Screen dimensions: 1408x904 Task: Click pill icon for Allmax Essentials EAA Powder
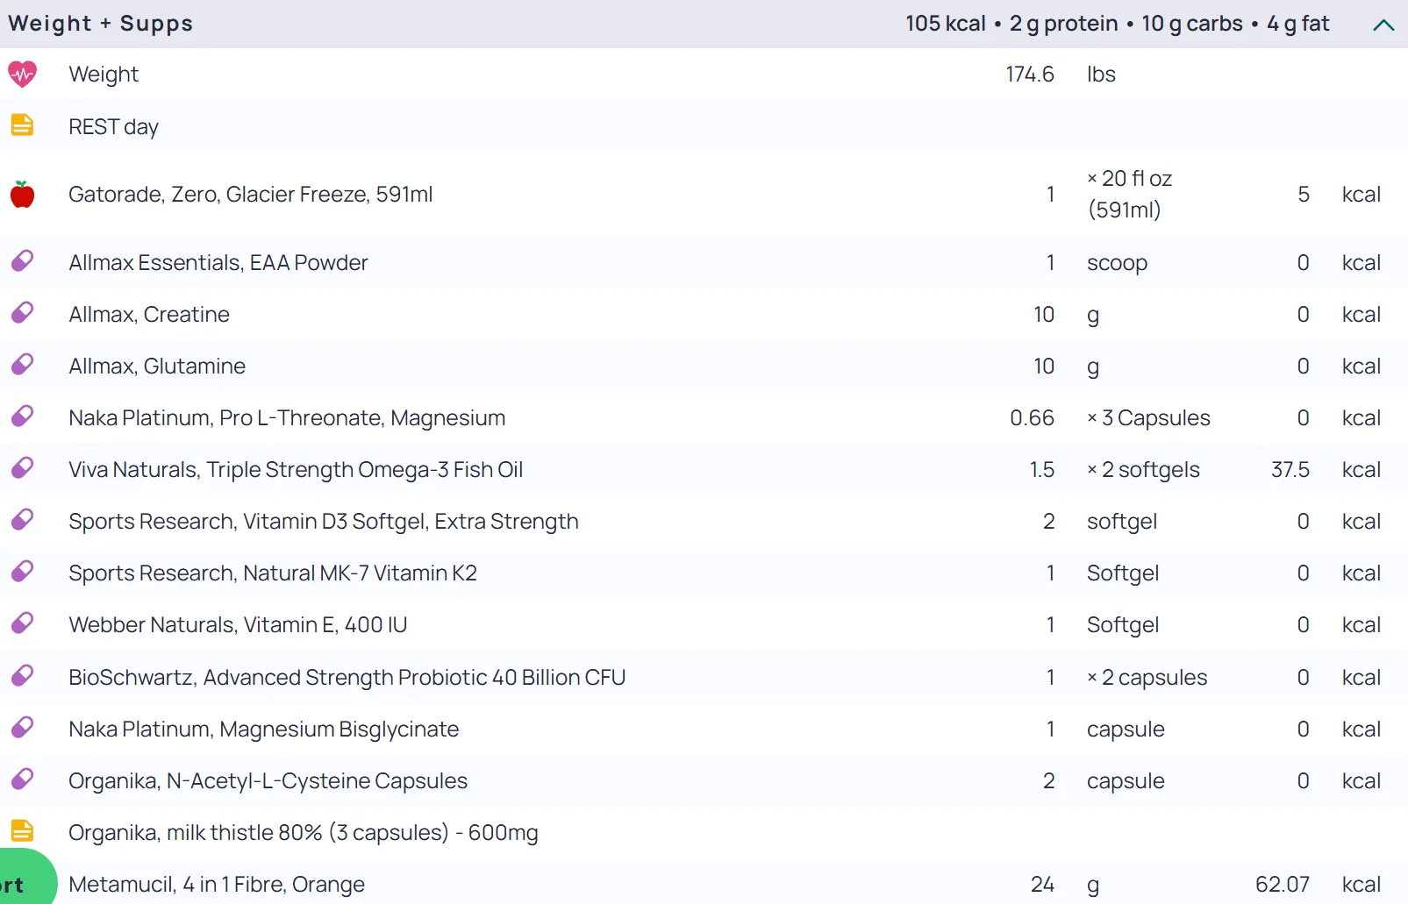click(22, 261)
